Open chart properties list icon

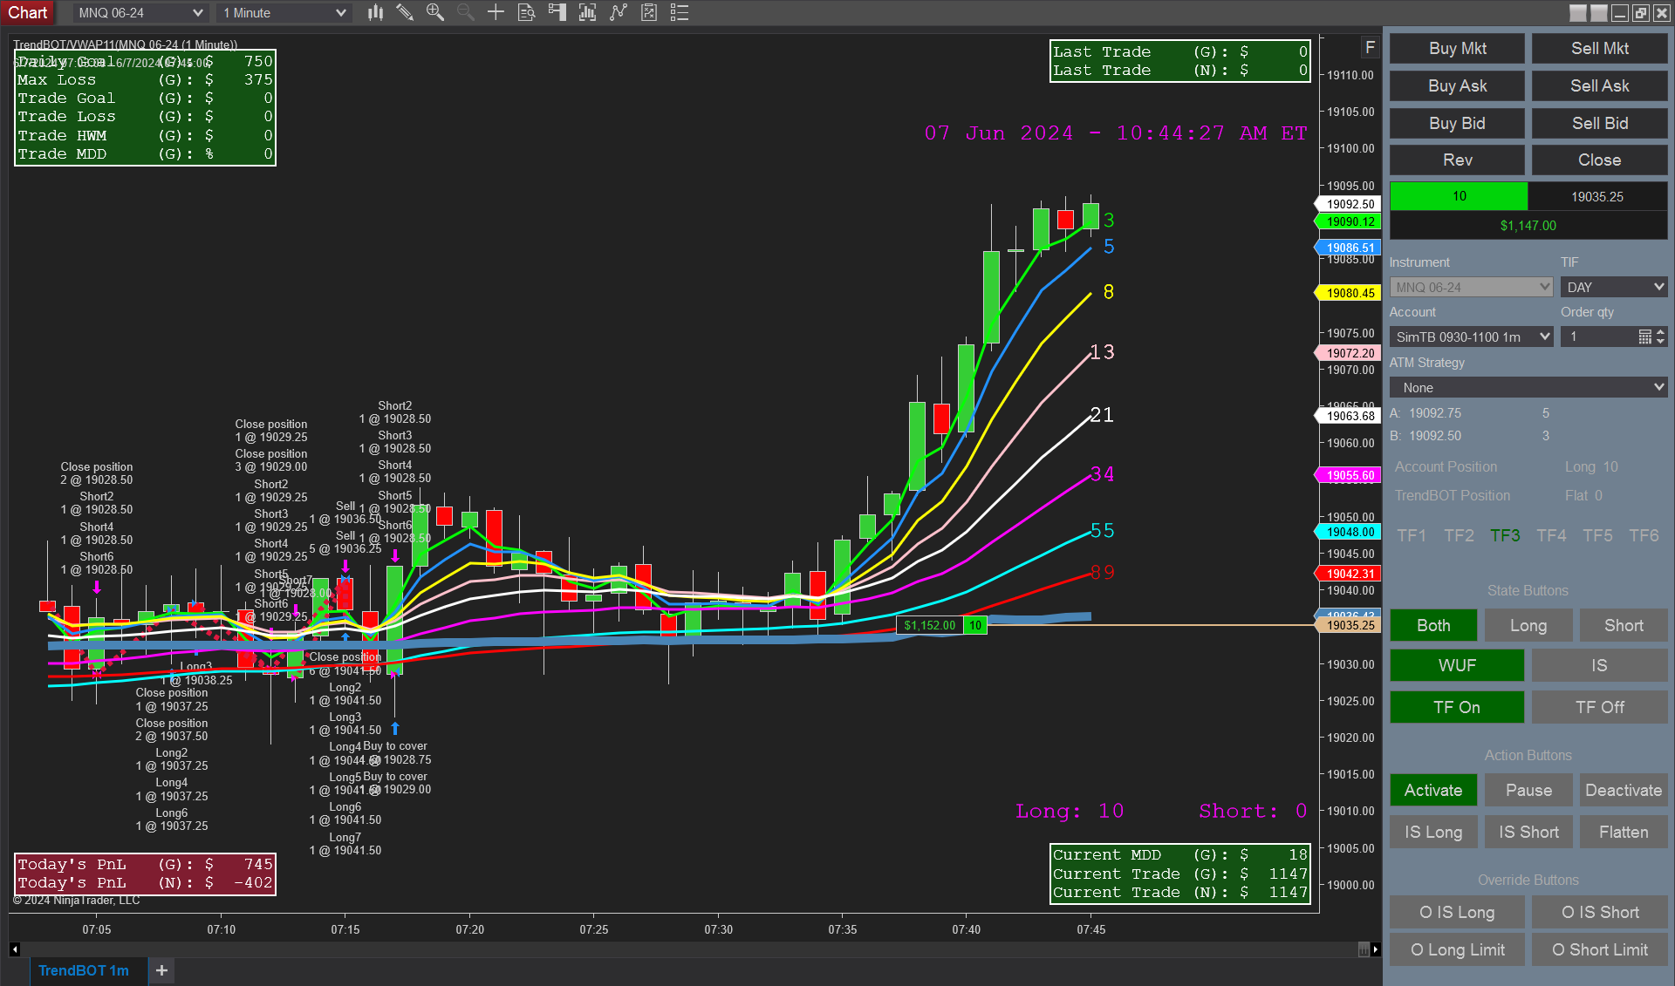coord(679,12)
